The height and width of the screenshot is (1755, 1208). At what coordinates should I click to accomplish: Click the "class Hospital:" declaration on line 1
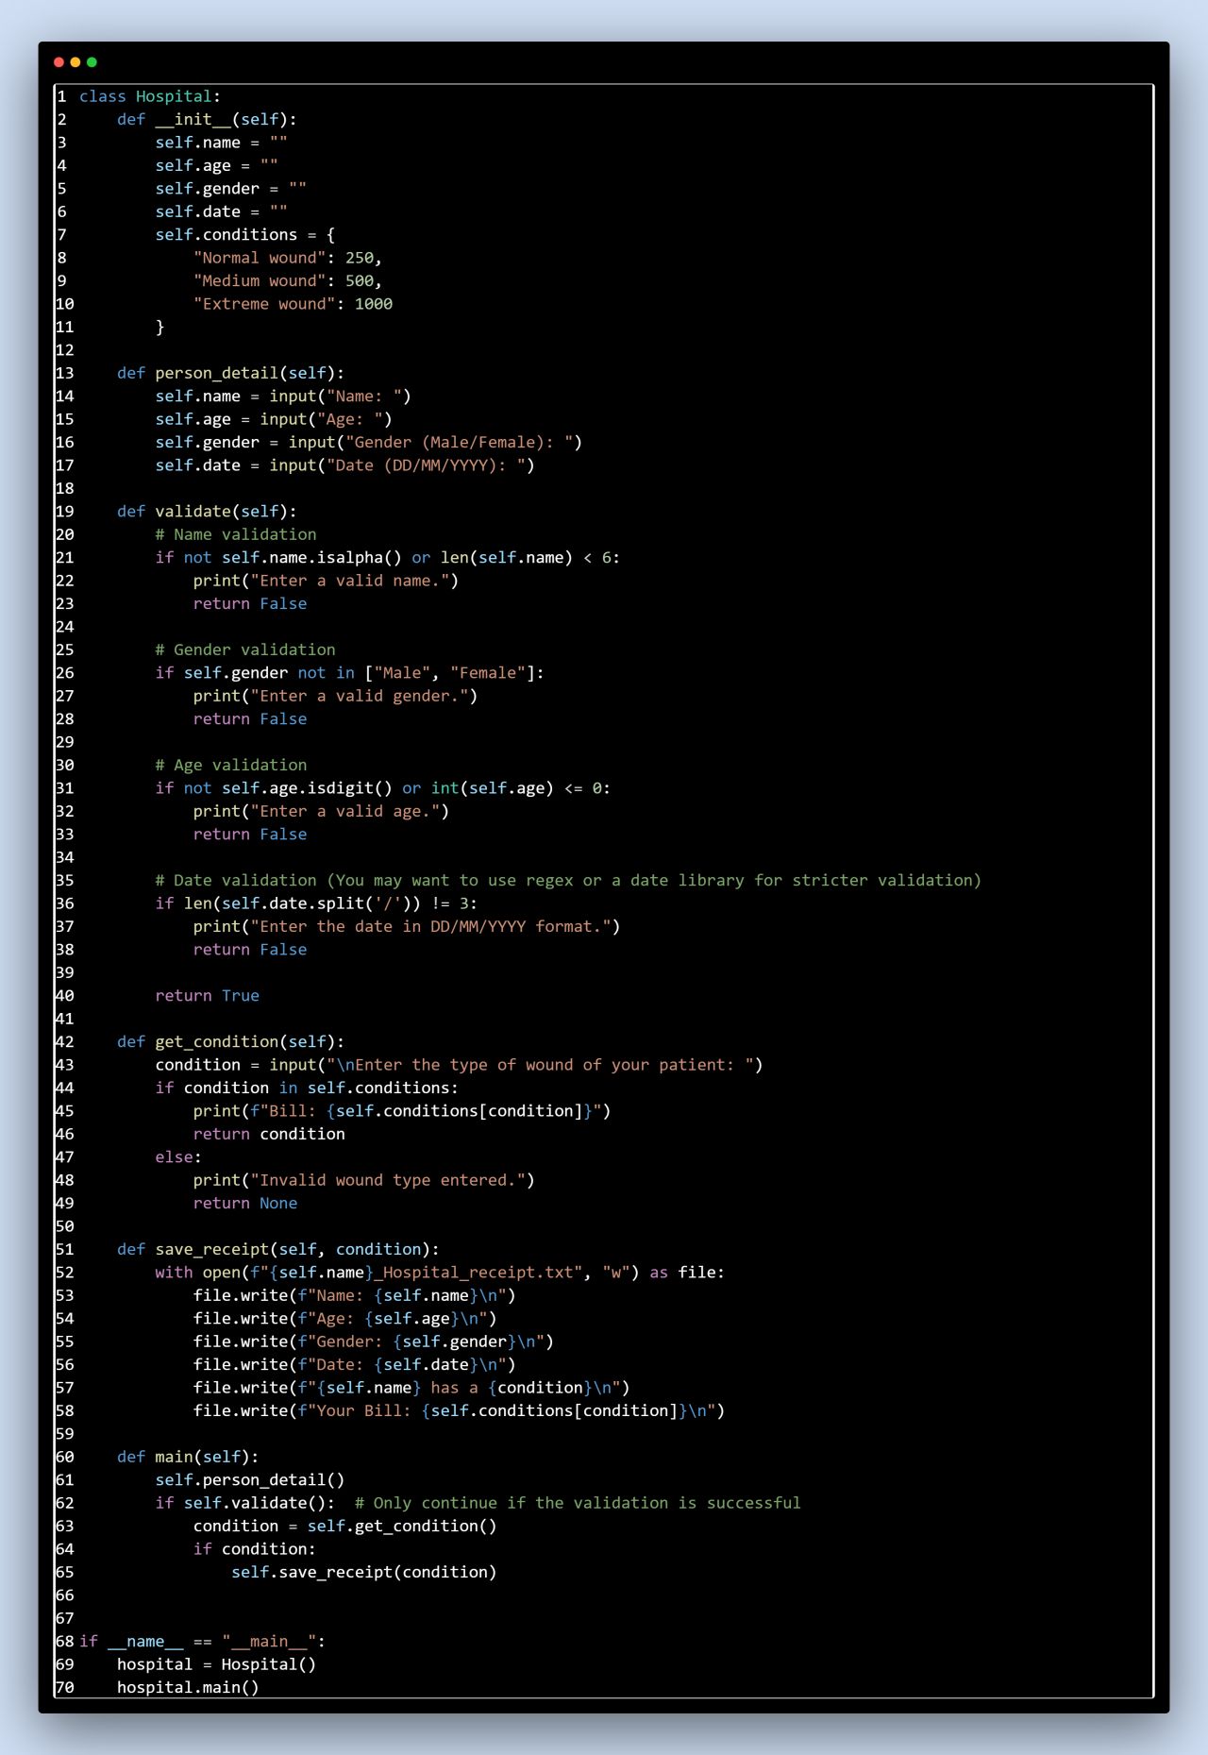(149, 96)
